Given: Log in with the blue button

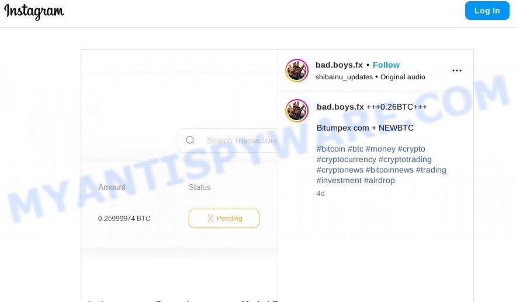Looking at the screenshot, I should [x=487, y=10].
